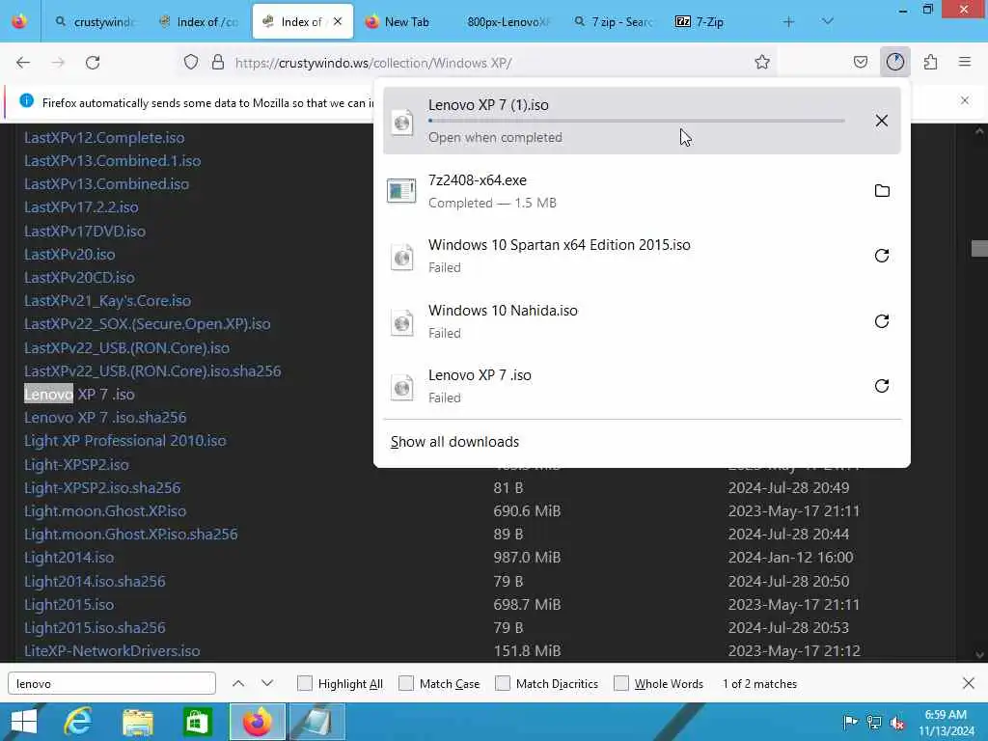Bookmark this page with the star
This screenshot has width=988, height=741.
pos(762,62)
